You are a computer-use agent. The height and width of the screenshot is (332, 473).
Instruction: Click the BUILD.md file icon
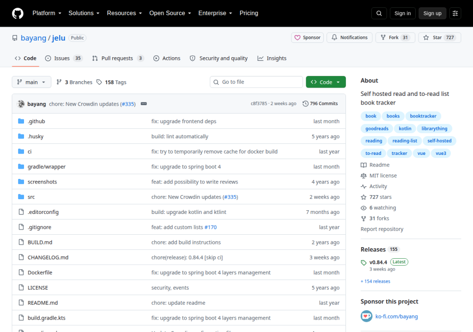(x=21, y=242)
